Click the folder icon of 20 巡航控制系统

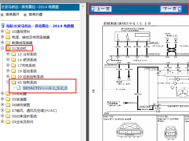pos(13,76)
